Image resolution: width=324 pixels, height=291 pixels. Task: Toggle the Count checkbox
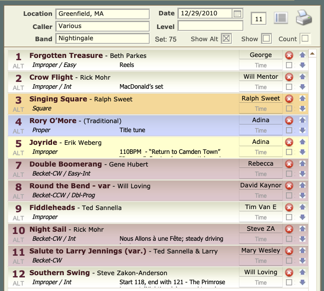click(x=305, y=39)
